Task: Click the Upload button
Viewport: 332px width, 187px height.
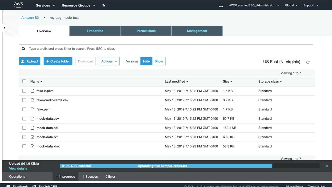Action: (30, 61)
